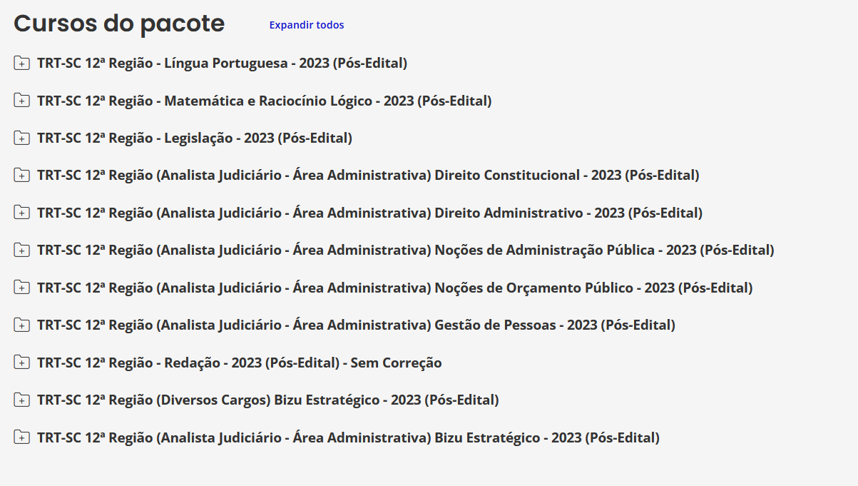Open the Língua Portuguesa course title

click(222, 63)
